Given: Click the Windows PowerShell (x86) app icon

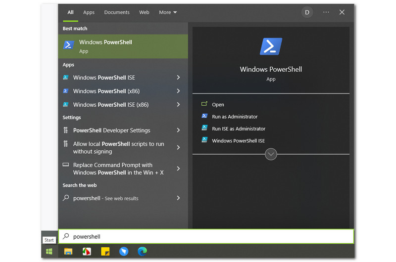Looking at the screenshot, I should pyautogui.click(x=66, y=91).
